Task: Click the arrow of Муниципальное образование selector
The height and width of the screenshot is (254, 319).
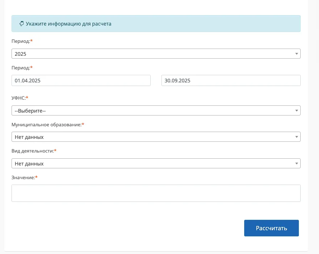Action: (296, 137)
